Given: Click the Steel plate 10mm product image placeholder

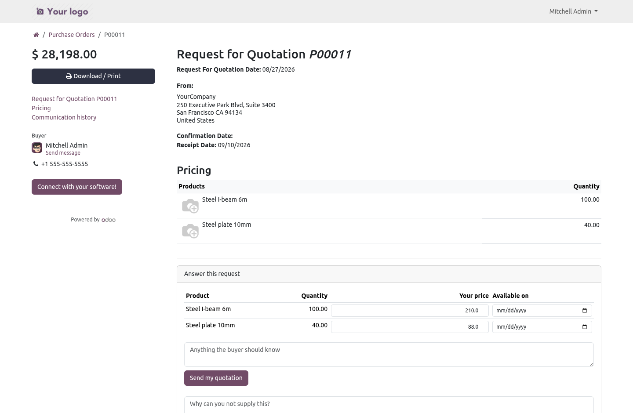Looking at the screenshot, I should (x=190, y=231).
